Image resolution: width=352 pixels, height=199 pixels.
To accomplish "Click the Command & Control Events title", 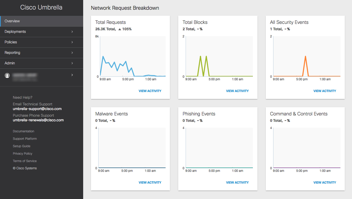I will [x=299, y=114].
